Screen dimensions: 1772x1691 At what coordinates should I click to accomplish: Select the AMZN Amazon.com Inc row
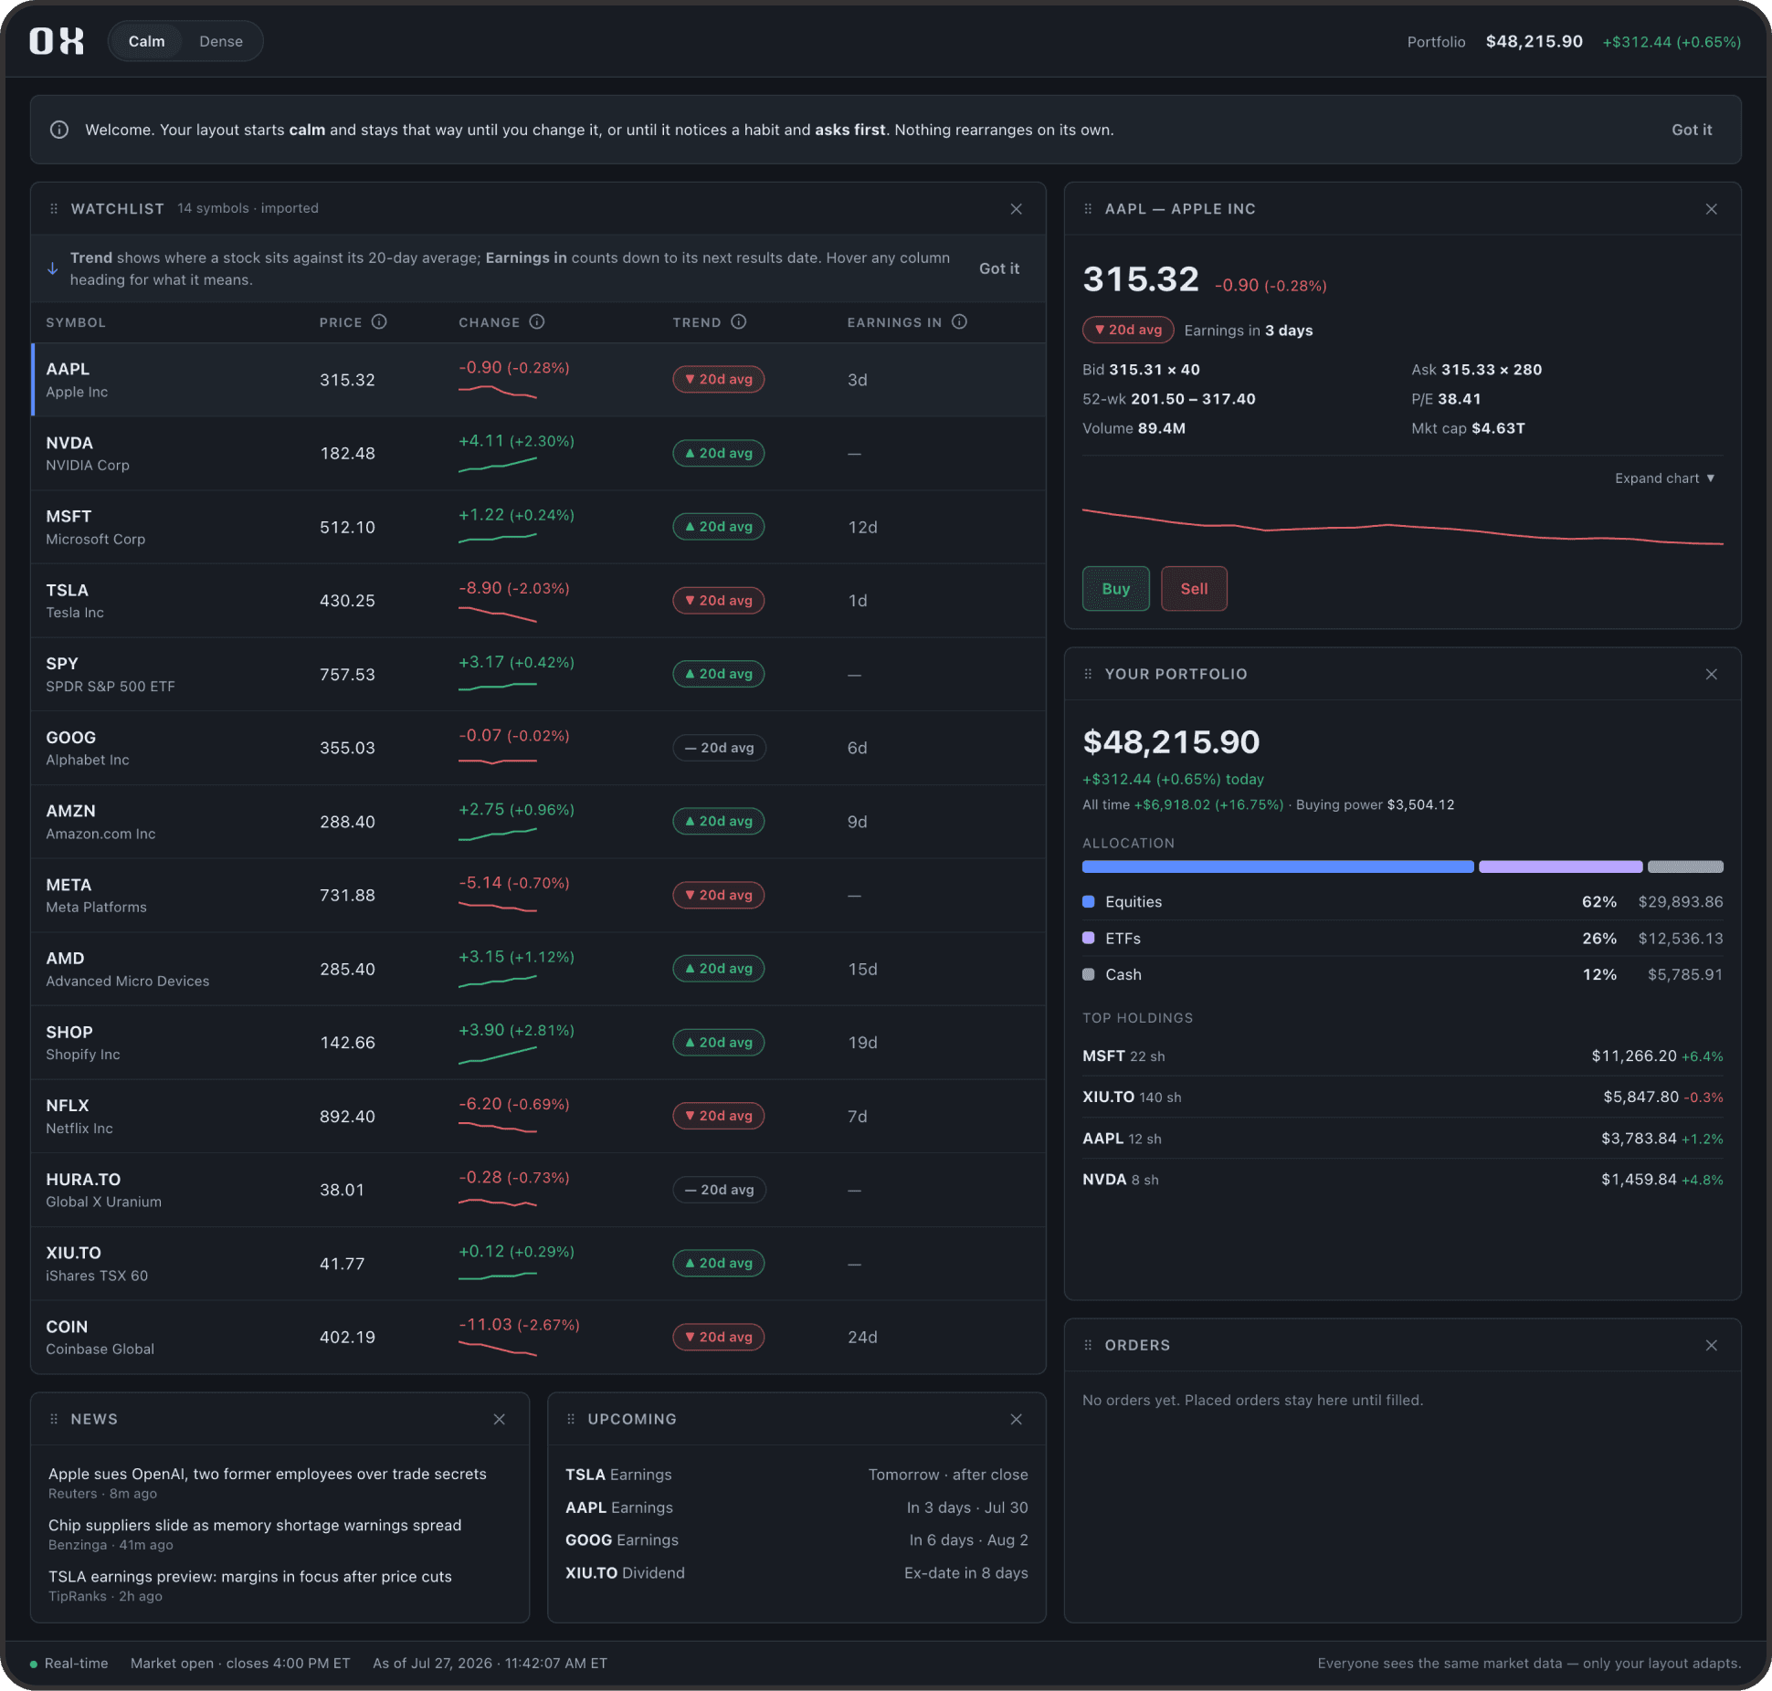pyautogui.click(x=538, y=822)
